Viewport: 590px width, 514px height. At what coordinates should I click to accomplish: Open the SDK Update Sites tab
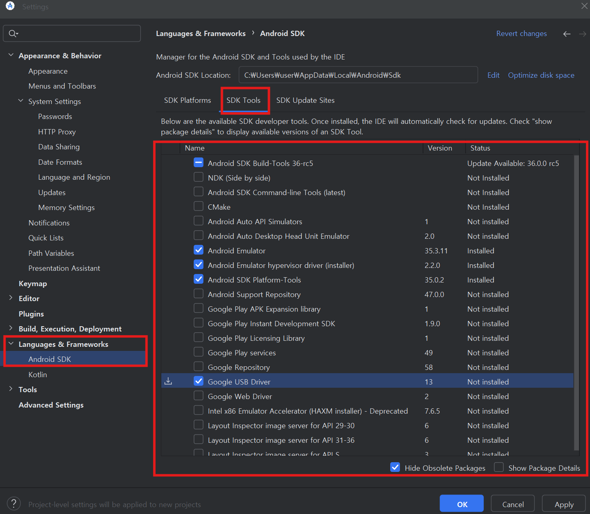point(306,100)
